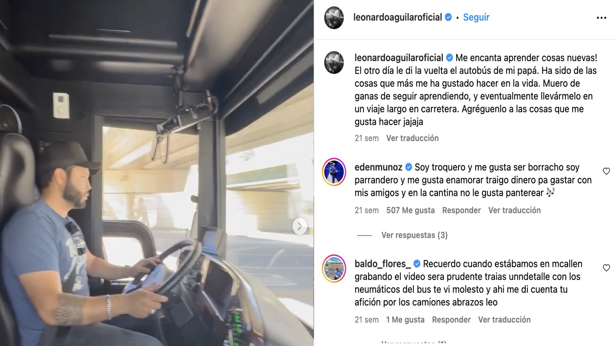Open edenmunoz story avatar

(334, 172)
